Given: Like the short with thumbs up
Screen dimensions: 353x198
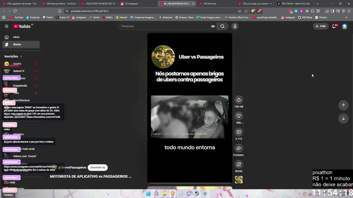Looking at the screenshot, I should (x=239, y=100).
